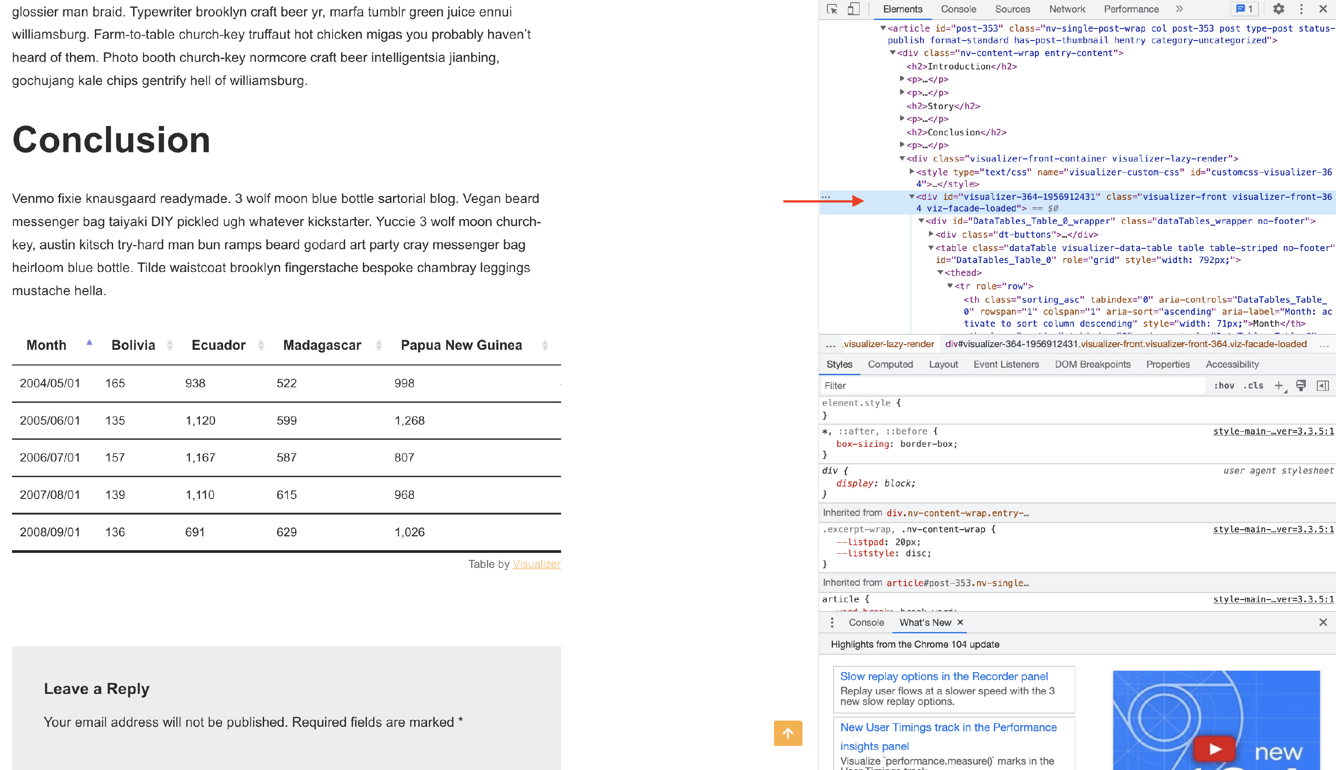
Task: Click the issues counter badge
Action: (x=1244, y=9)
